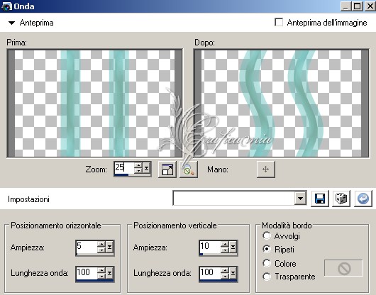Click the disabled color box beside Colore

343,268
